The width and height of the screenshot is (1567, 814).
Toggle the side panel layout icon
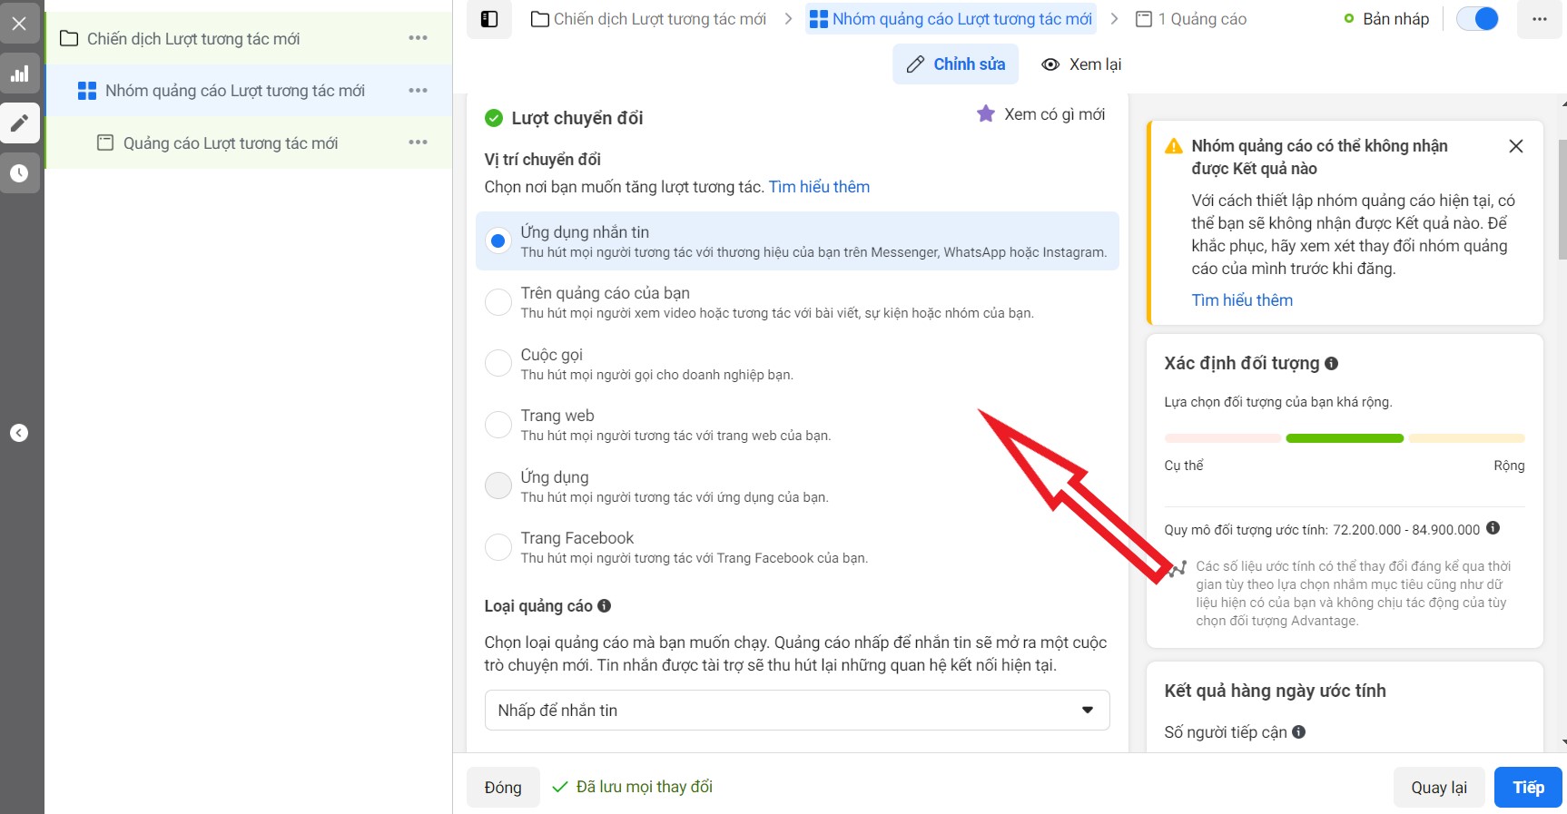click(x=489, y=19)
